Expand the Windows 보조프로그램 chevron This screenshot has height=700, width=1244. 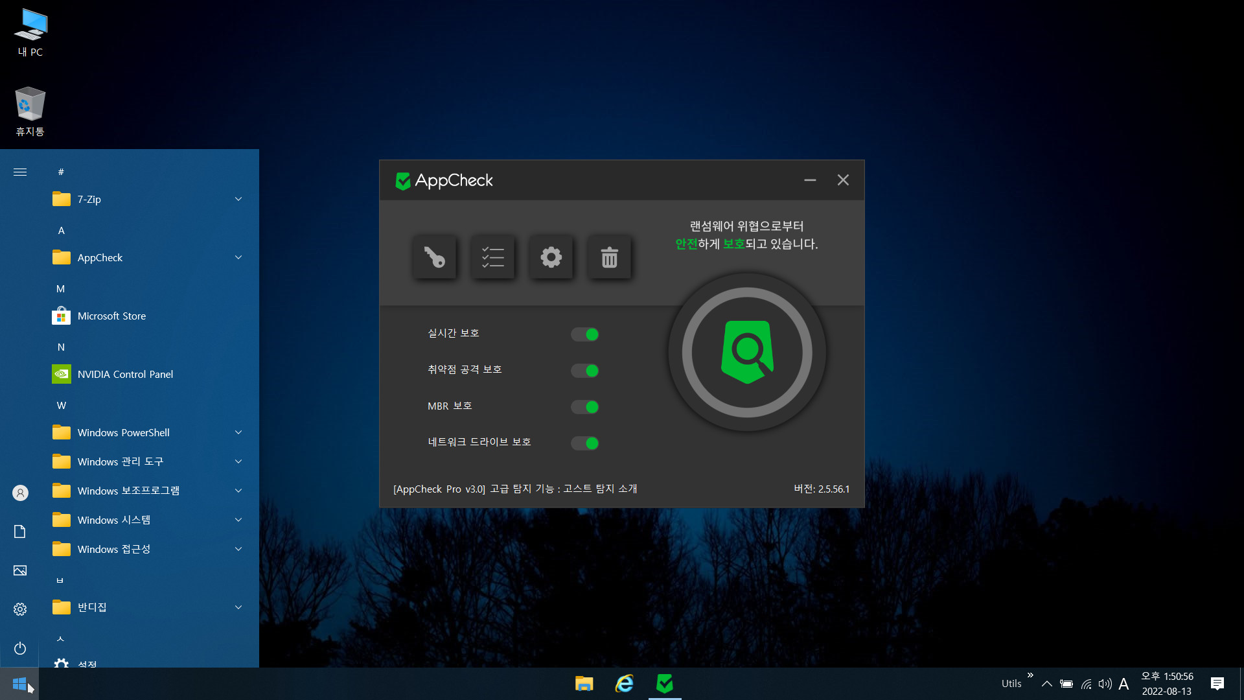click(x=238, y=491)
